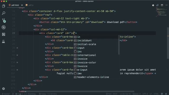Select the 'international' suggestion
Screen dimensions: 169x95
click(x=96, y=55)
